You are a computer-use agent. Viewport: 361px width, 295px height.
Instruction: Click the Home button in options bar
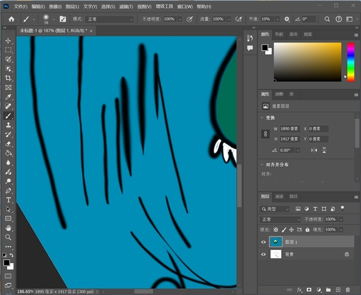pyautogui.click(x=11, y=19)
